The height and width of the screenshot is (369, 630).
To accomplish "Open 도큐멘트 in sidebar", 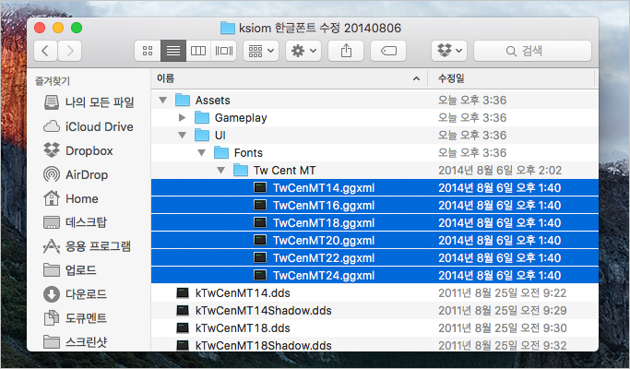I will pyautogui.click(x=75, y=318).
